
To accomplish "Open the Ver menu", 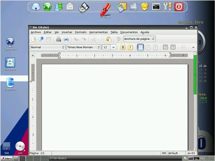I will click(x=57, y=32).
